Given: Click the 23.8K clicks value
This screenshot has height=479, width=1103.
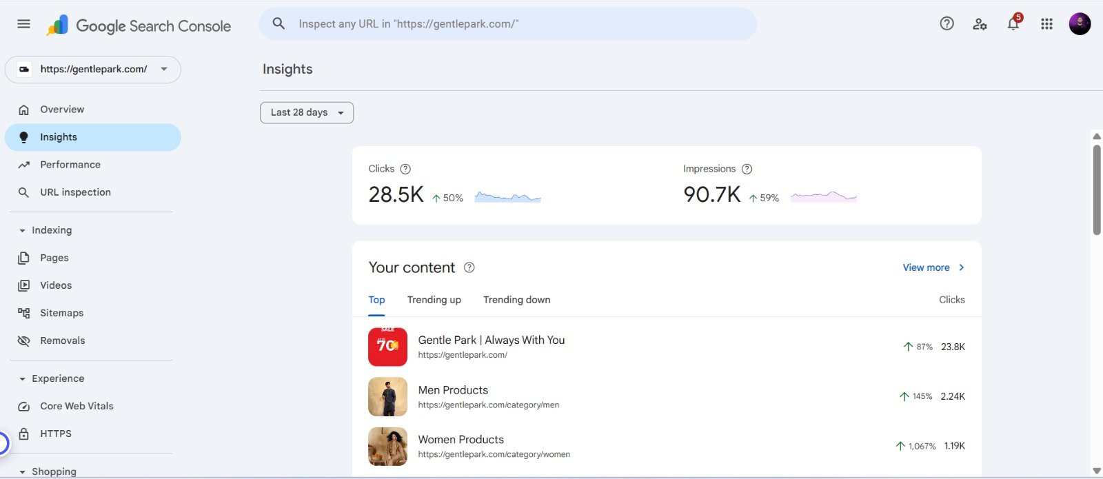Looking at the screenshot, I should coord(953,347).
